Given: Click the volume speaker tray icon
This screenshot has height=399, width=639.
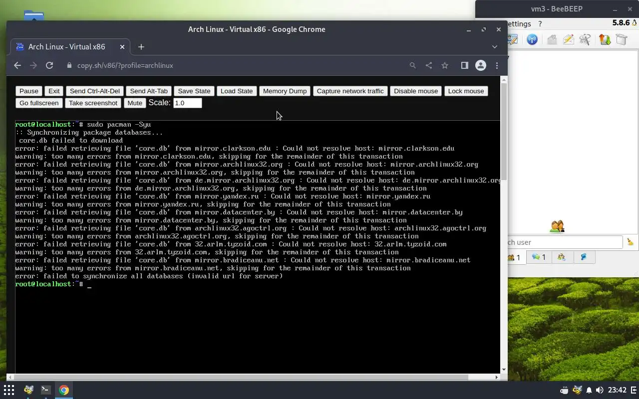Looking at the screenshot, I should coord(600,390).
